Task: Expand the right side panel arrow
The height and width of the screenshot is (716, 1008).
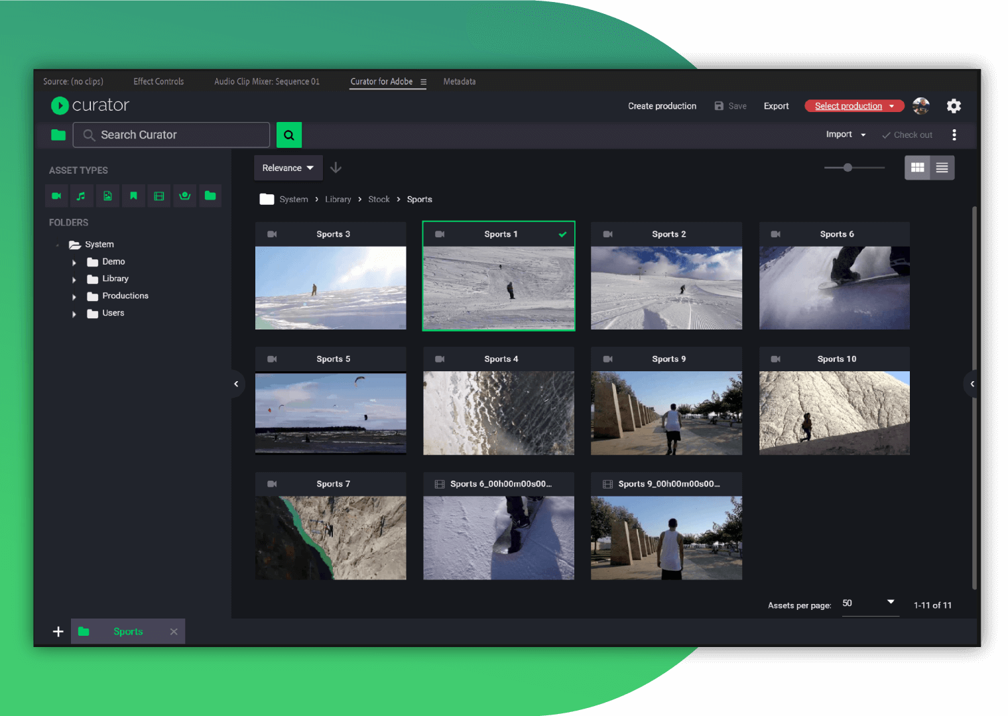Action: 972,384
